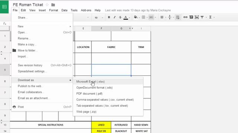Choose Make a copy
Screen dimensions: 238x133
42,44
